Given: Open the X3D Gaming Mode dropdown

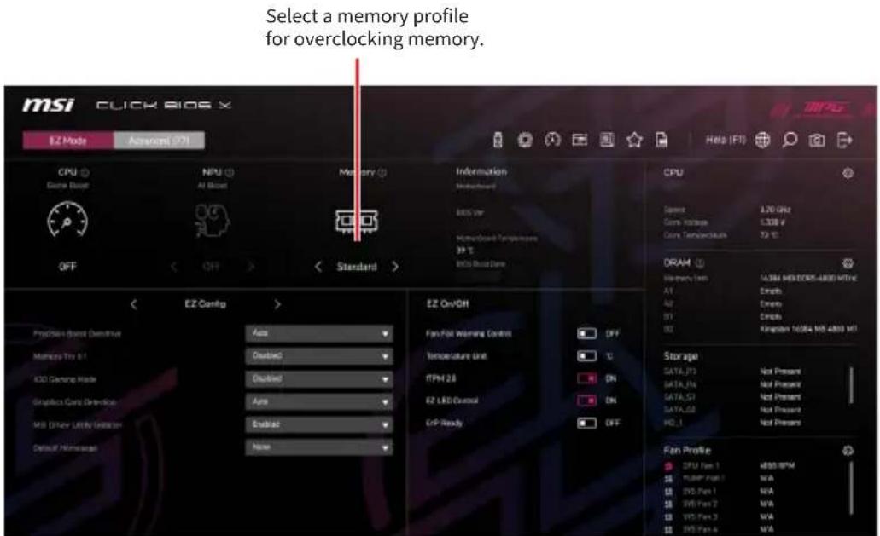Looking at the screenshot, I should tap(318, 378).
